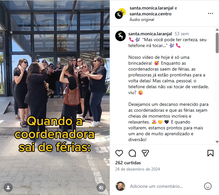Click the caption scrollbar thumb
This screenshot has width=219, height=195.
(217, 43)
